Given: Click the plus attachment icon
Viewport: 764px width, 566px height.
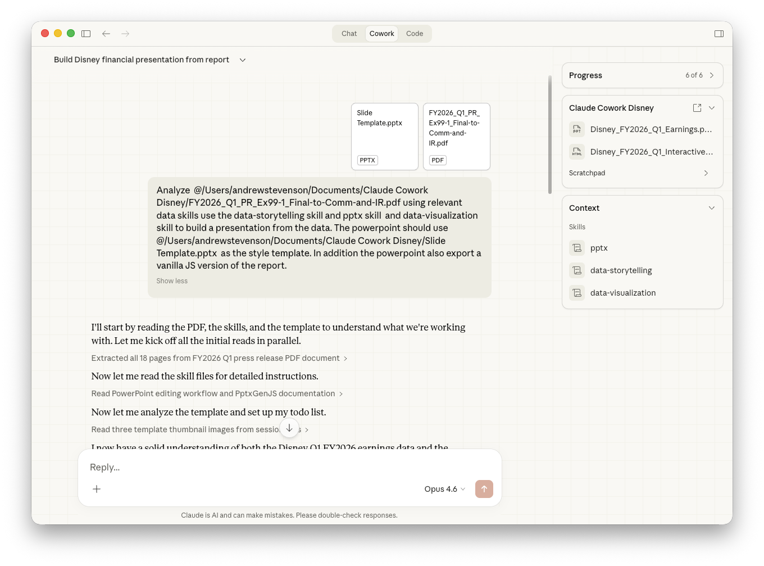Looking at the screenshot, I should click(97, 489).
